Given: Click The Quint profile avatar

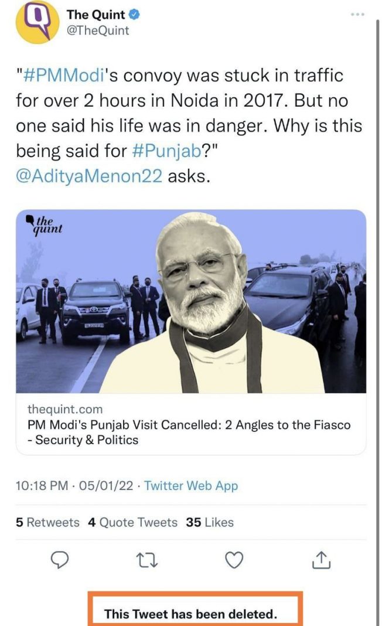Looking at the screenshot, I should [36, 22].
